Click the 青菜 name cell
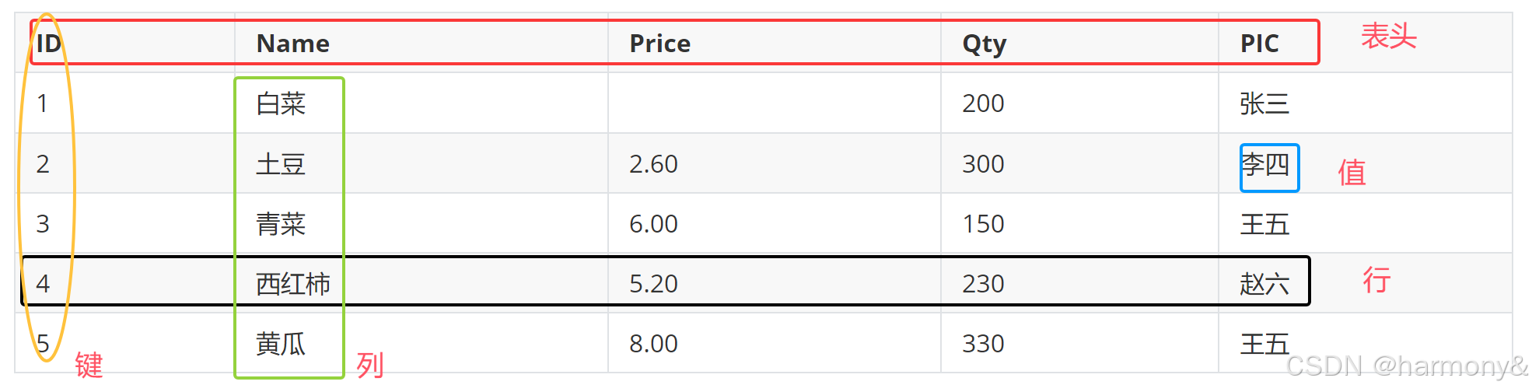The height and width of the screenshot is (392, 1532). coord(281,224)
